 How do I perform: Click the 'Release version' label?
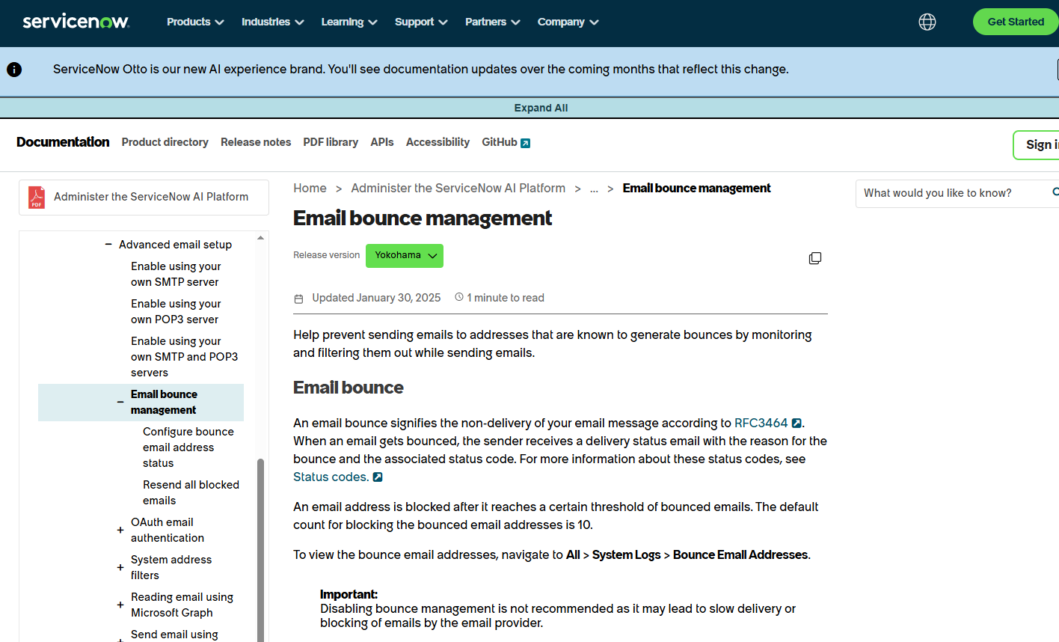click(326, 255)
